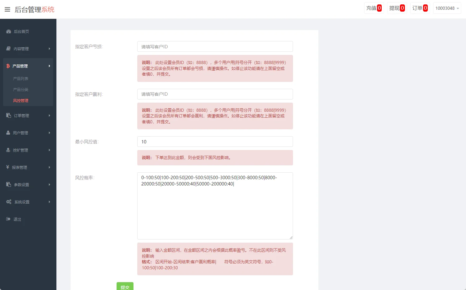
Task: Click the hamburger menu icon in header
Action: tap(8, 9)
